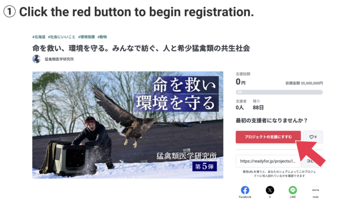Click the red プロジェクトの支援にすすむ button
Image resolution: width=357 pixels, height=217 pixels.
(x=268, y=137)
